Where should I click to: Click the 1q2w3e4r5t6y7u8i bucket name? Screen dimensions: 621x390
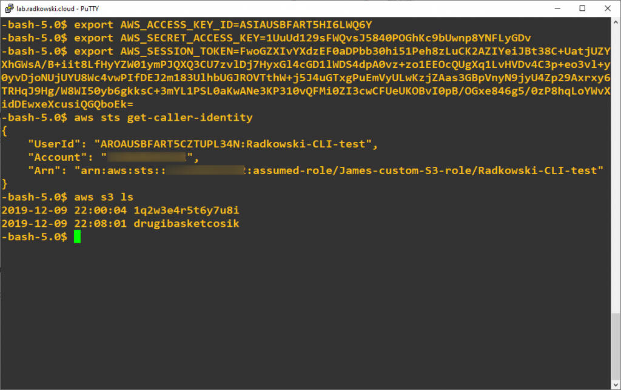[x=186, y=210]
